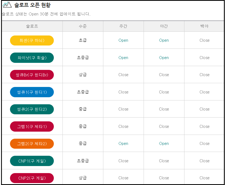
Task: Click the Close status for 씽큐Br daytime
Action: pos(123,75)
